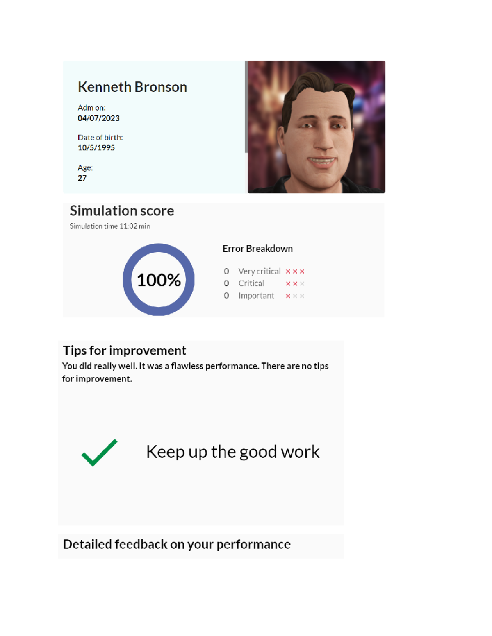Screen dimensions: 492x636
Task: Click the first red X beside Very critical
Action: [288, 272]
